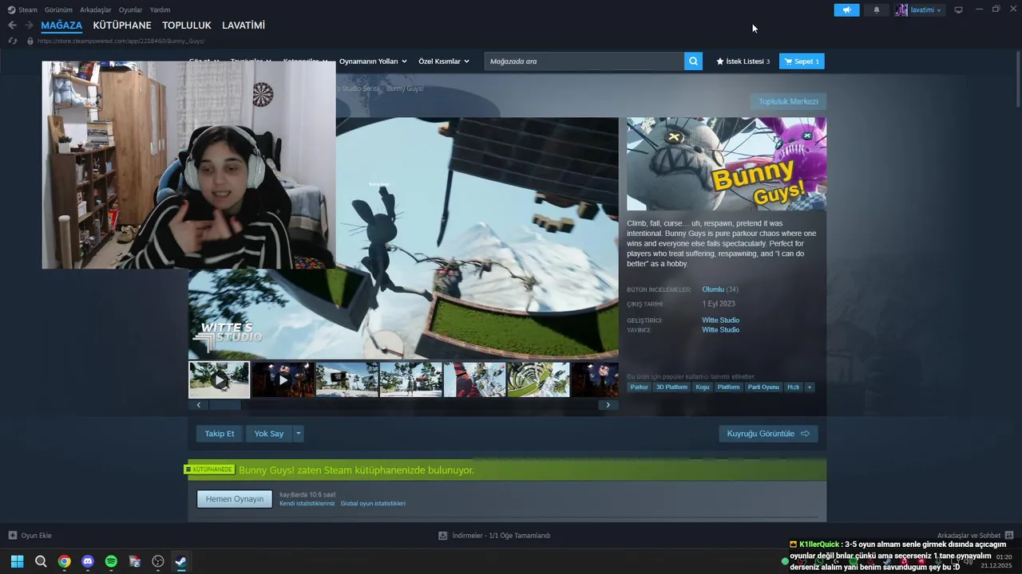Select the Hızlı tag

point(793,387)
